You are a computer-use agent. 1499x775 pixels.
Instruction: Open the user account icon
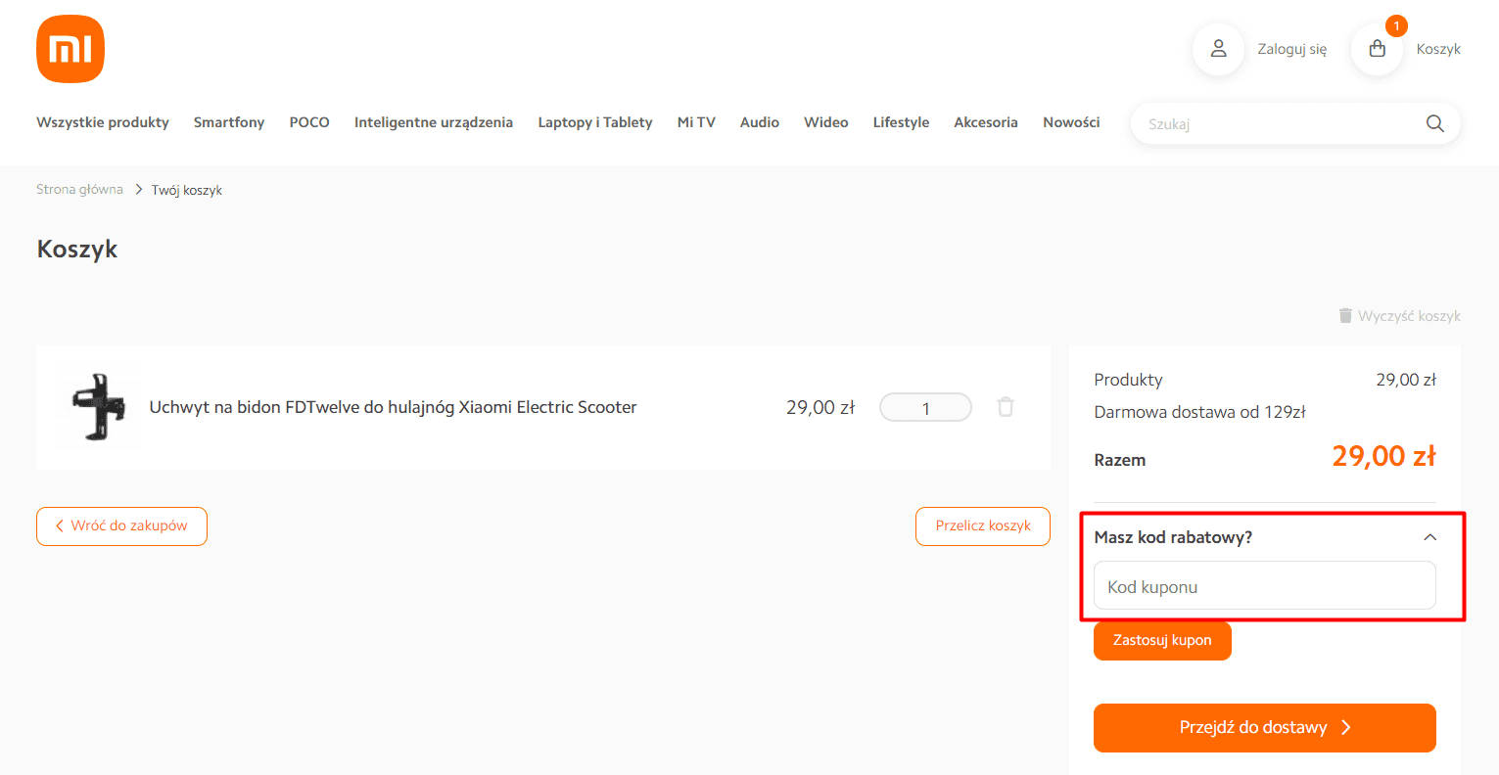1218,49
